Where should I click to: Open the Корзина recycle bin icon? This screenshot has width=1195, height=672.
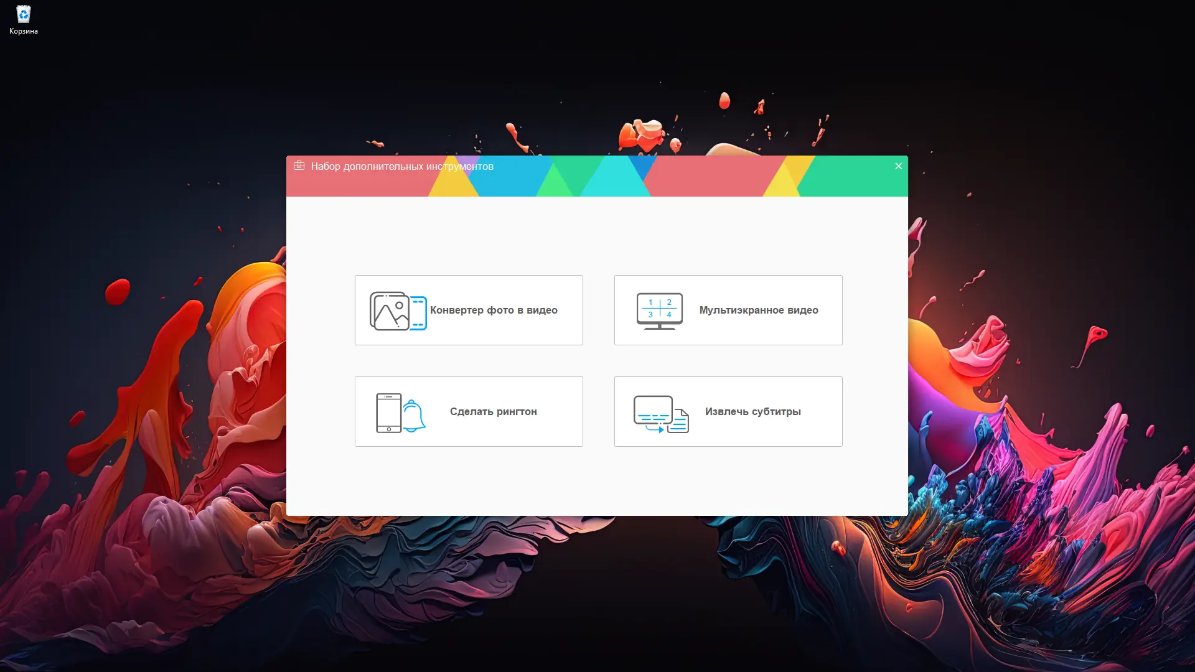pos(23,14)
